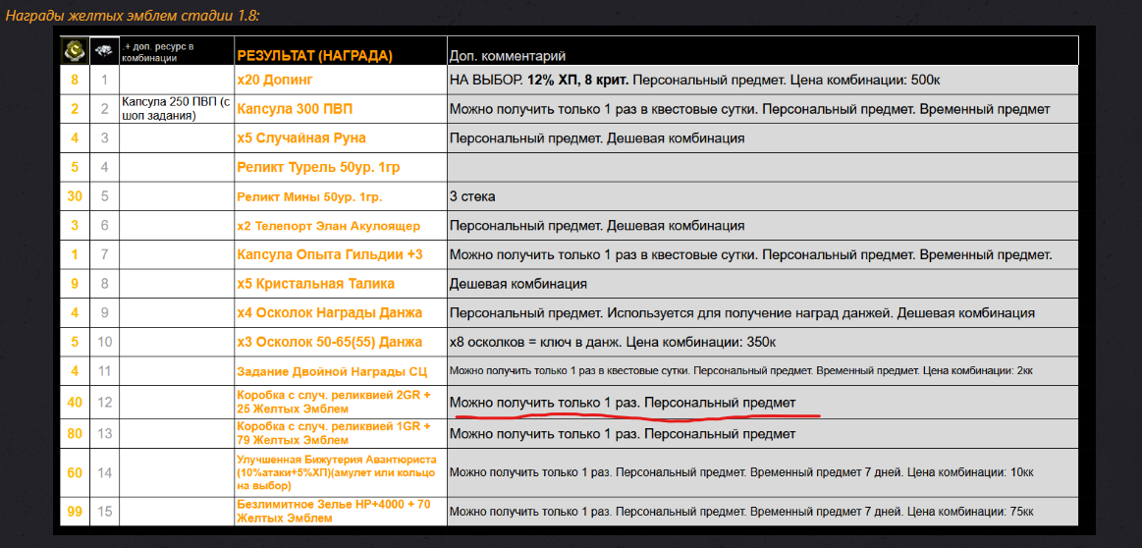Click 'Реликт Турель 50ур. 1гр' entry
1142x548 pixels.
(x=318, y=167)
